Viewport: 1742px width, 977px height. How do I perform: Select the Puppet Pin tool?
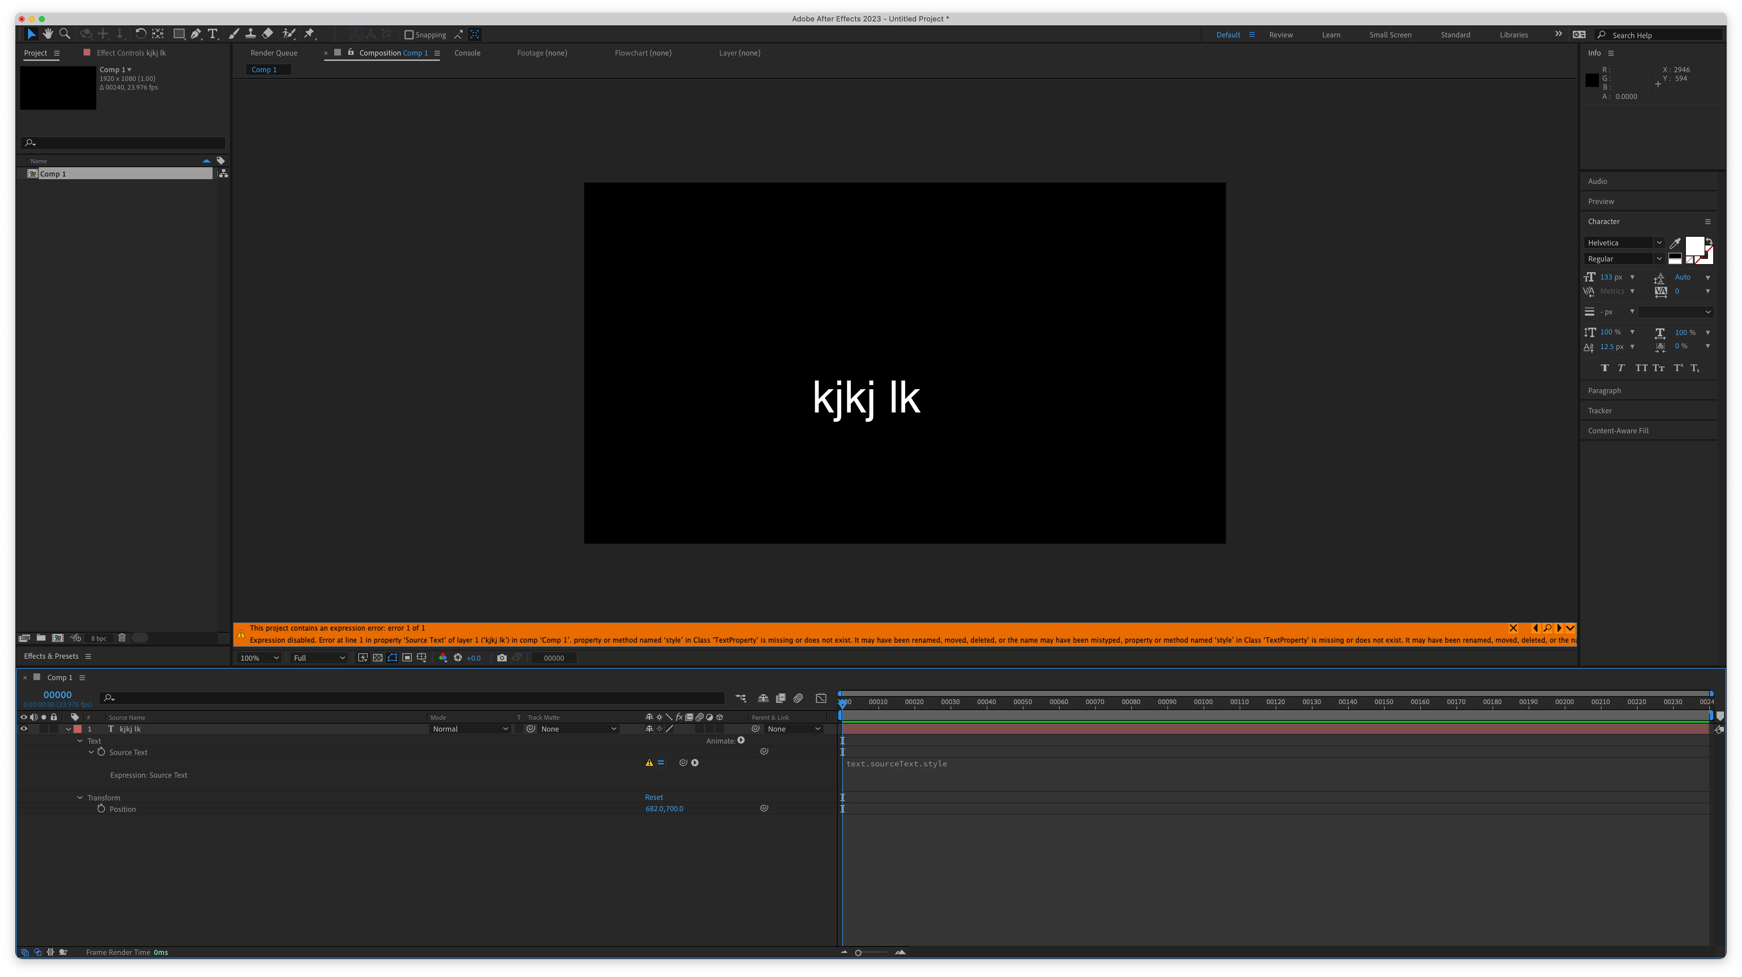(x=310, y=34)
